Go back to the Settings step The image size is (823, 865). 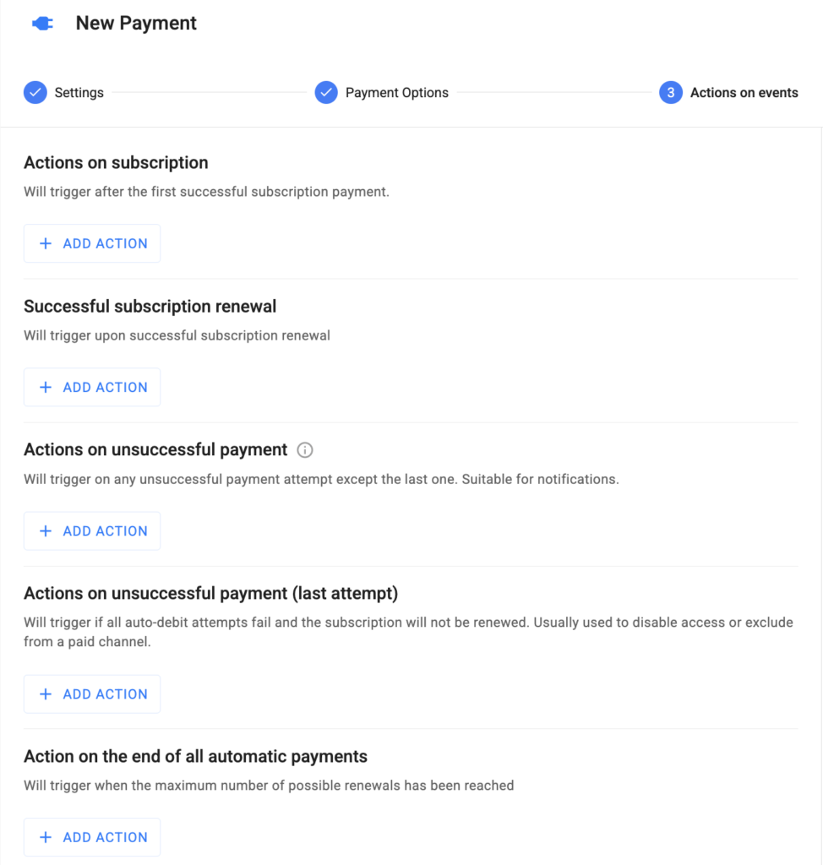pyautogui.click(x=79, y=93)
